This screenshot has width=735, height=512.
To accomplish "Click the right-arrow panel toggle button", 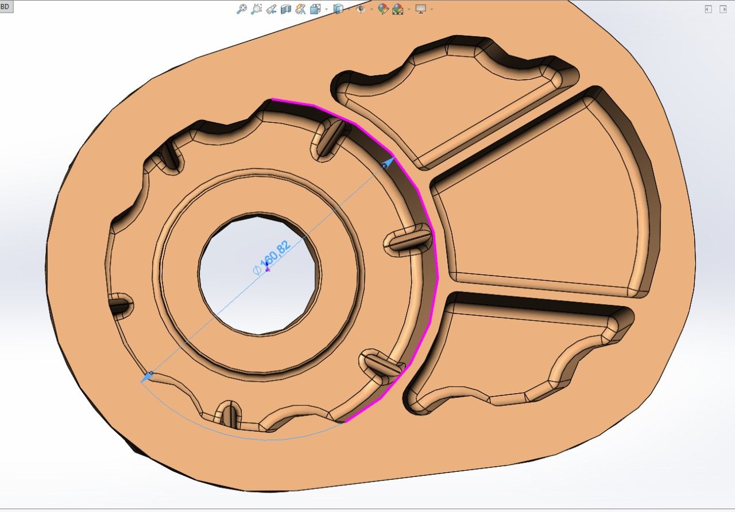I will coord(723,9).
